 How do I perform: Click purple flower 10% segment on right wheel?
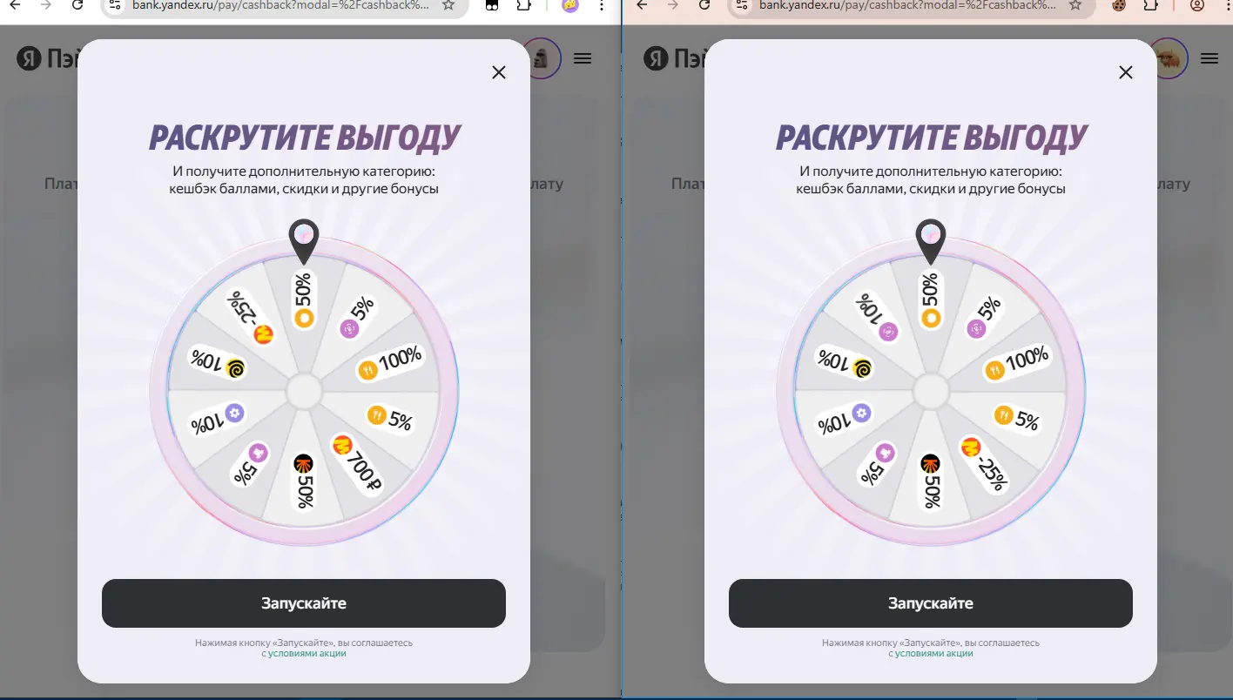(845, 419)
